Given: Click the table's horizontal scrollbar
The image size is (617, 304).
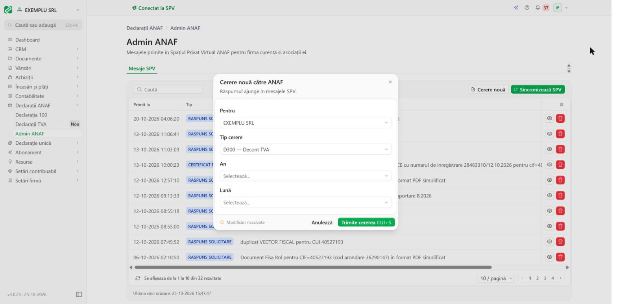Looking at the screenshot, I should tap(313, 267).
